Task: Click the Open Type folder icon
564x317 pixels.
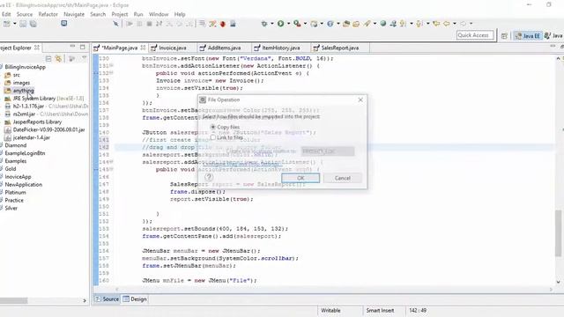Action: [346, 24]
